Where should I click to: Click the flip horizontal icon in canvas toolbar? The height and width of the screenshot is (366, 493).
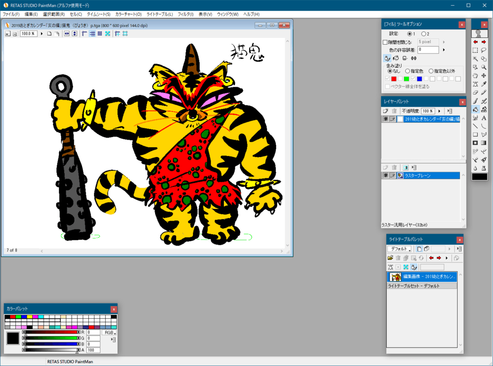pos(67,34)
